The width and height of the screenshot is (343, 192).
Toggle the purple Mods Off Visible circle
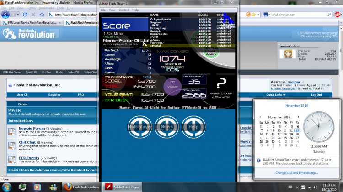[172, 86]
